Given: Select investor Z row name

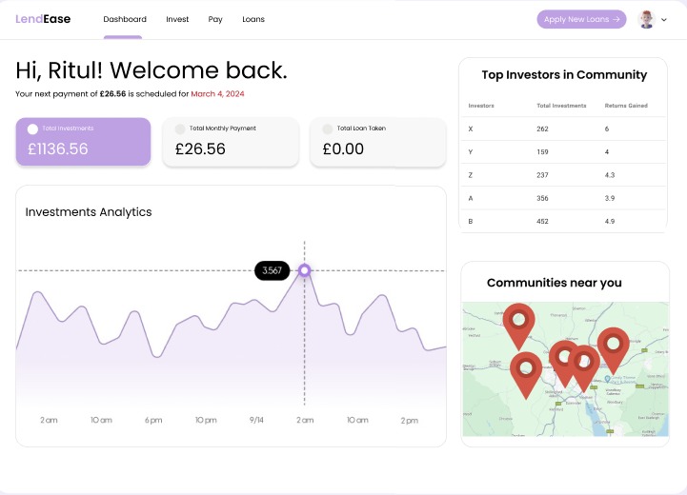Looking at the screenshot, I should pos(471,175).
